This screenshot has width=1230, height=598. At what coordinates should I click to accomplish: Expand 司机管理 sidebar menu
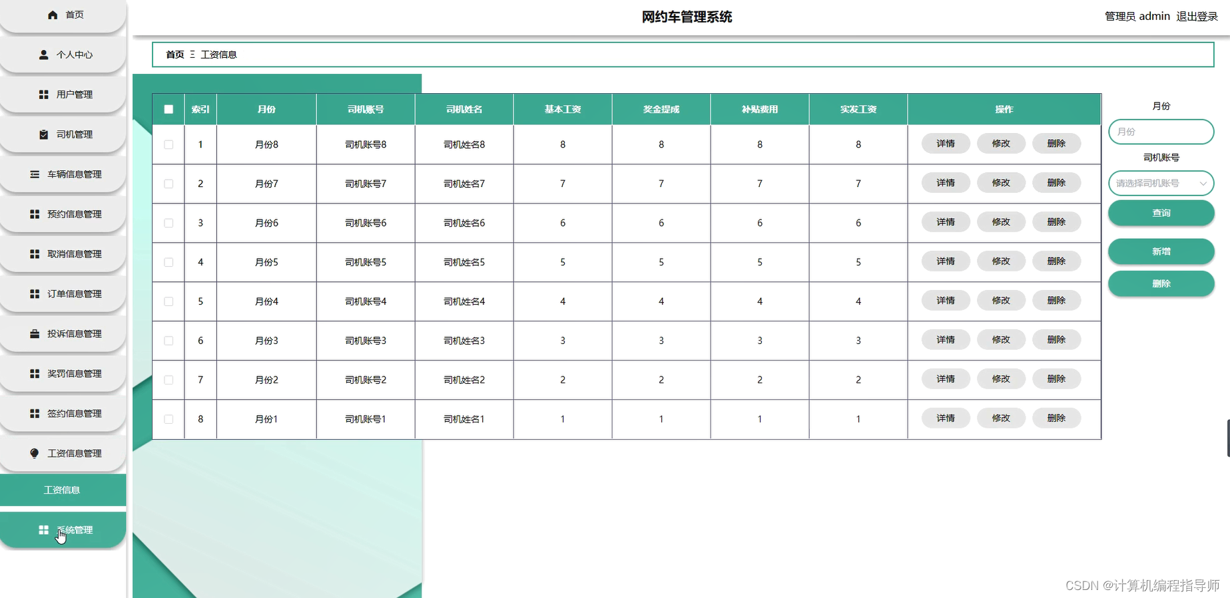(x=63, y=134)
